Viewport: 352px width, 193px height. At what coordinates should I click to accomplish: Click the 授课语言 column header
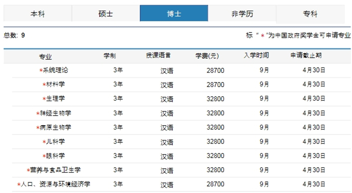[158, 55]
